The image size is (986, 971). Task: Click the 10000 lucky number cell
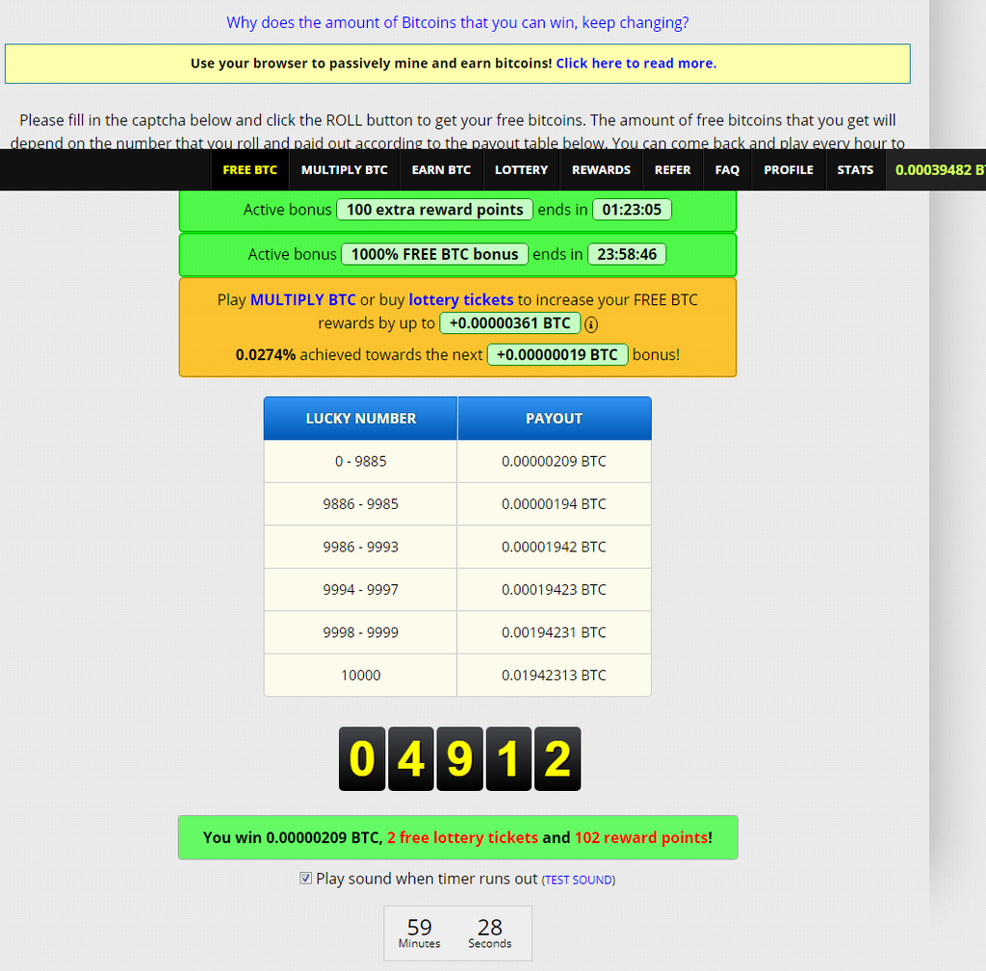point(360,675)
